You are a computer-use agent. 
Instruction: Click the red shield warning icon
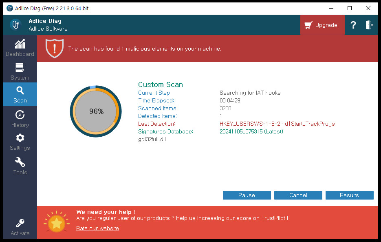[x=55, y=48]
